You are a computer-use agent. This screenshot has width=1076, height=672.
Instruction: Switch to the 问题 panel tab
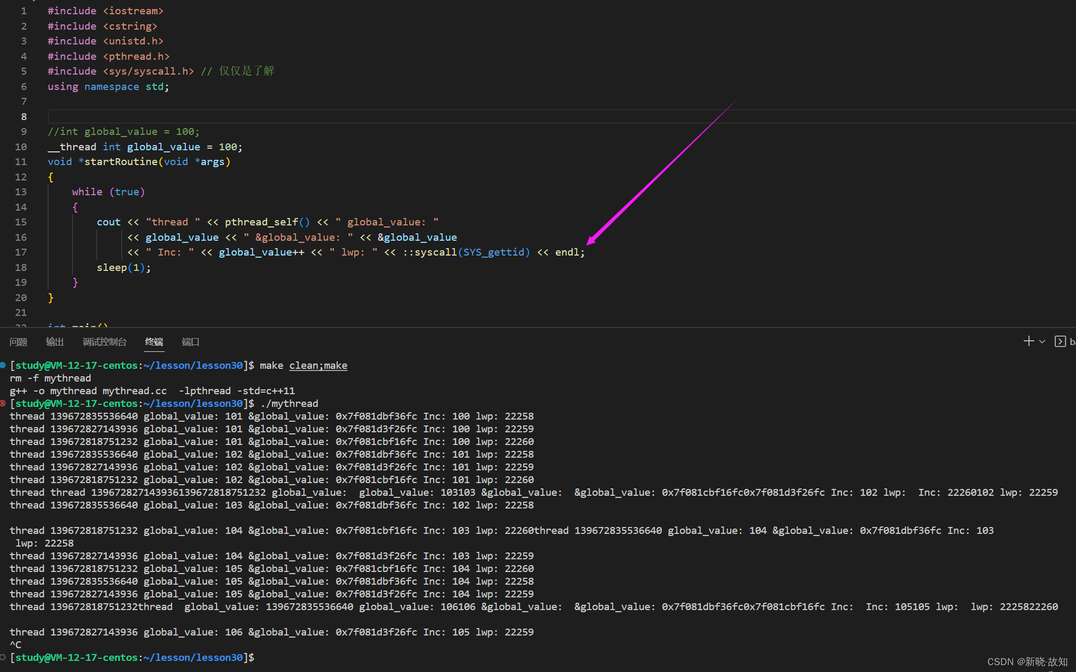(19, 342)
